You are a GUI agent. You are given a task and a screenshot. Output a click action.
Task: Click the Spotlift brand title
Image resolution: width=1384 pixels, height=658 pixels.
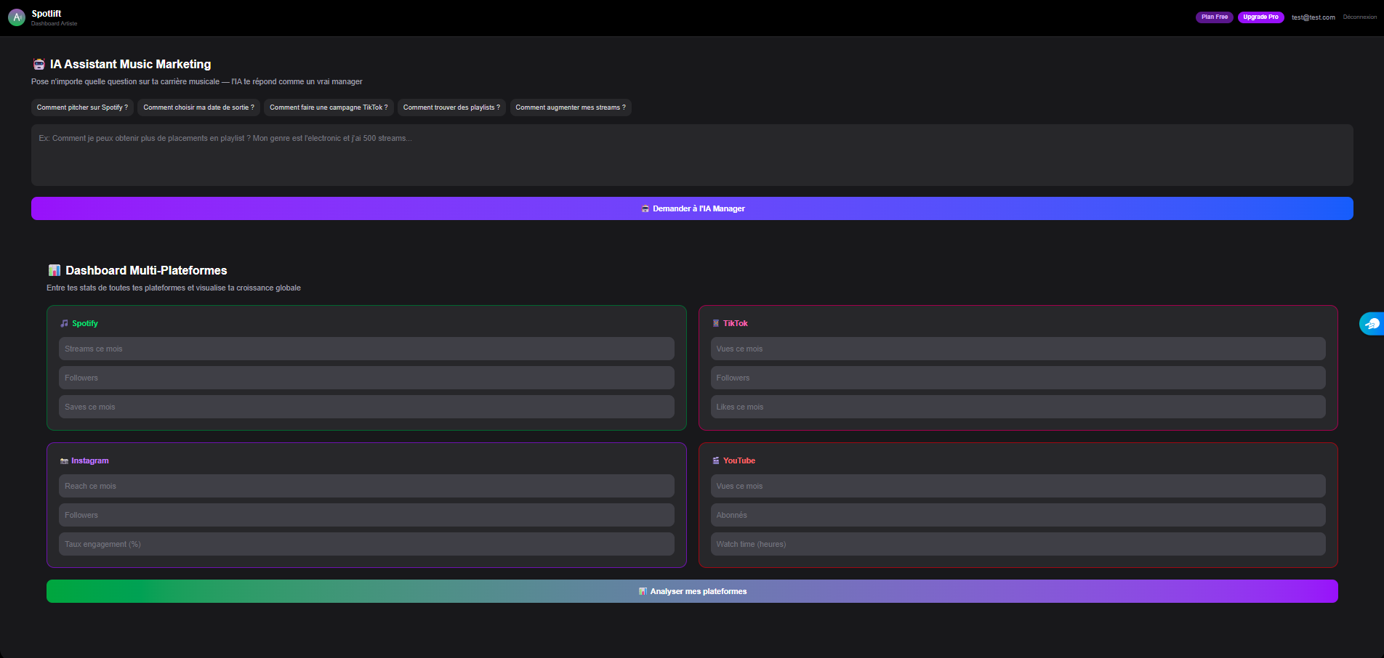tap(47, 14)
